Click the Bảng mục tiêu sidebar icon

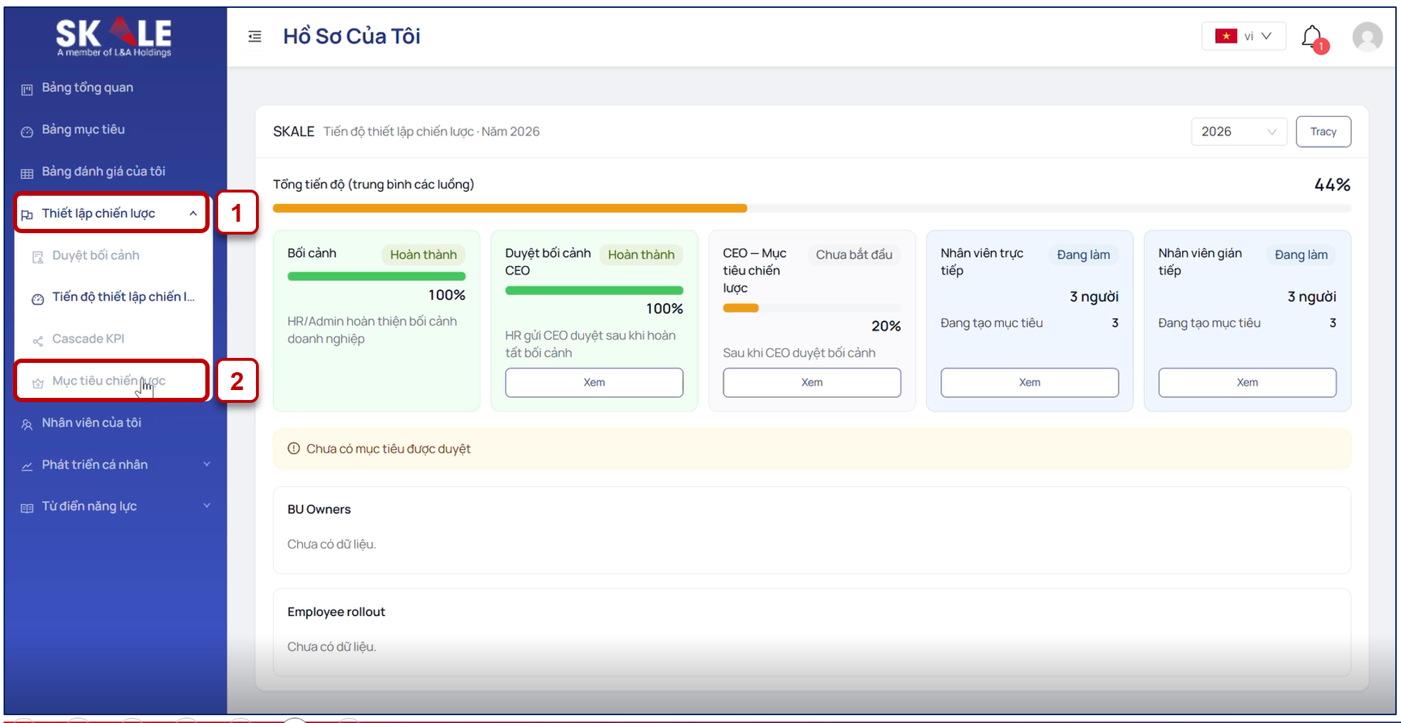tap(27, 131)
